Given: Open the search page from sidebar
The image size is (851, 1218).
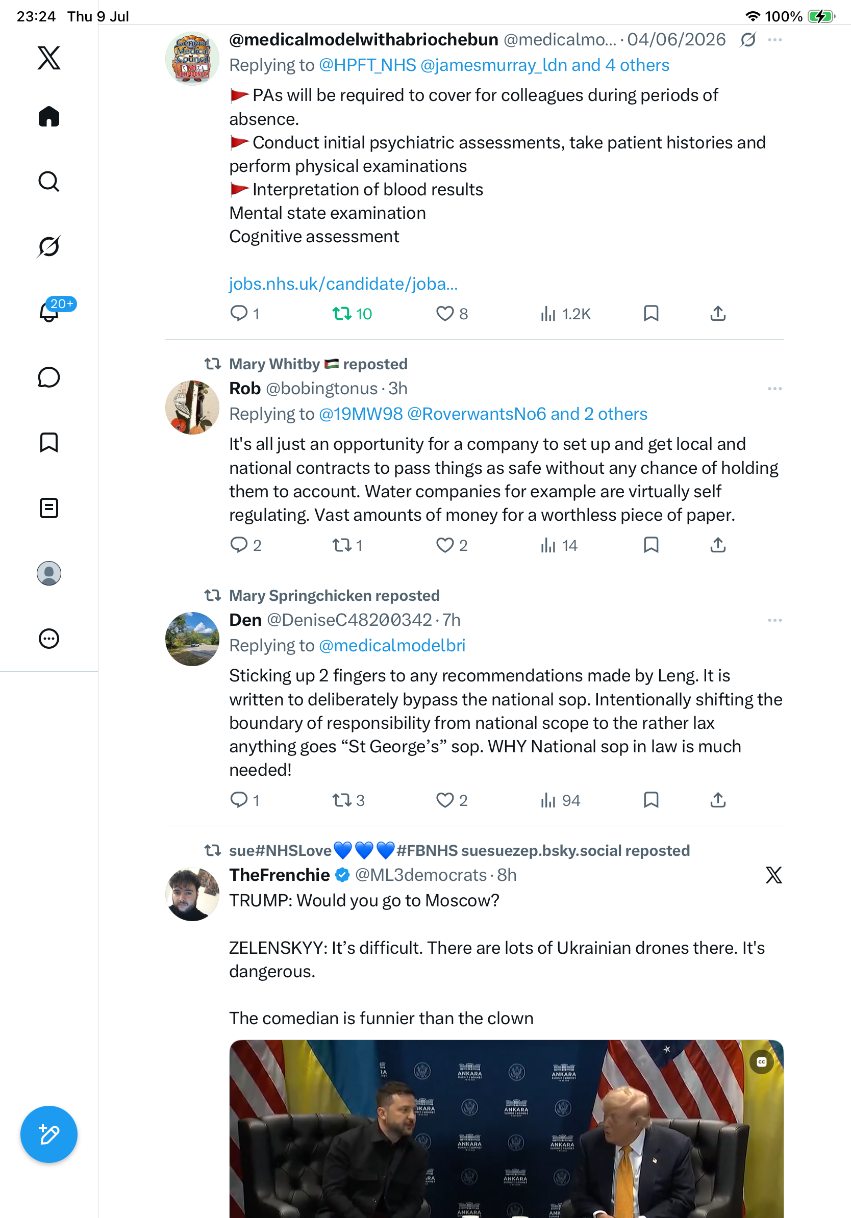Looking at the screenshot, I should coord(49,182).
